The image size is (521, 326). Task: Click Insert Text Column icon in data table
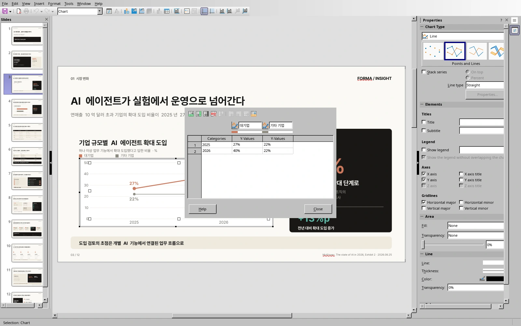(206, 114)
